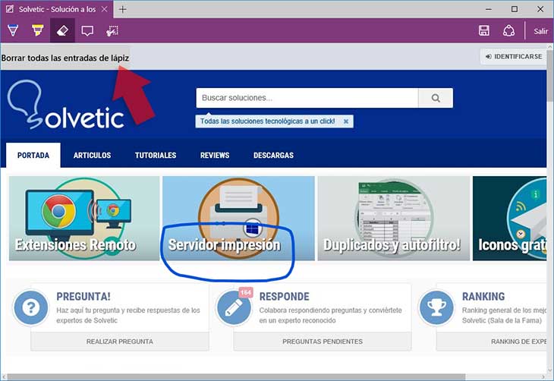Click the RANKING heading
554x381 pixels.
pos(483,297)
